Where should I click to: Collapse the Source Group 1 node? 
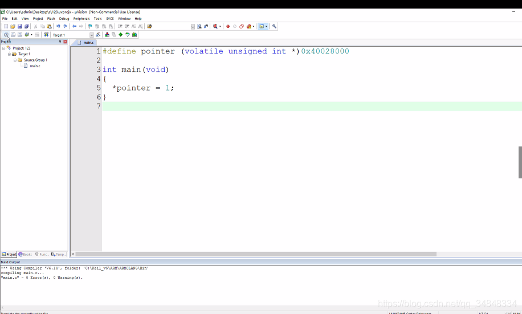coord(15,60)
